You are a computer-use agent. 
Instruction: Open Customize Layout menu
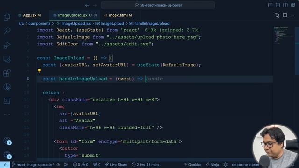click(293, 5)
